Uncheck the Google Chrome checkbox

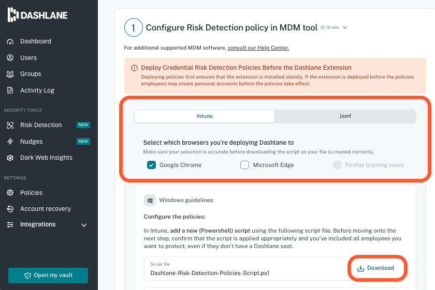(x=151, y=165)
